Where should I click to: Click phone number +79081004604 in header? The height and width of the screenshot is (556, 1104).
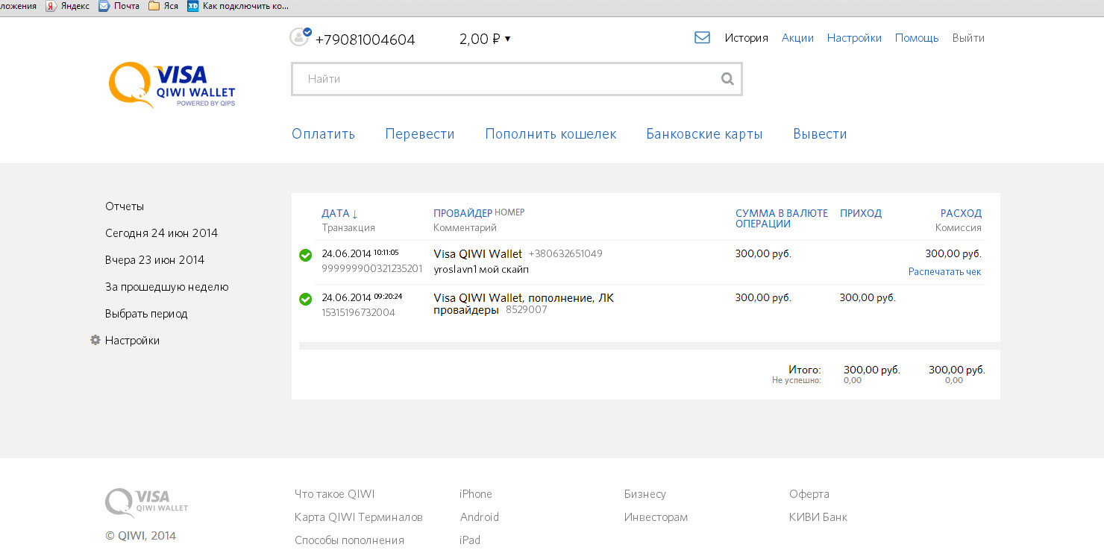pyautogui.click(x=365, y=40)
